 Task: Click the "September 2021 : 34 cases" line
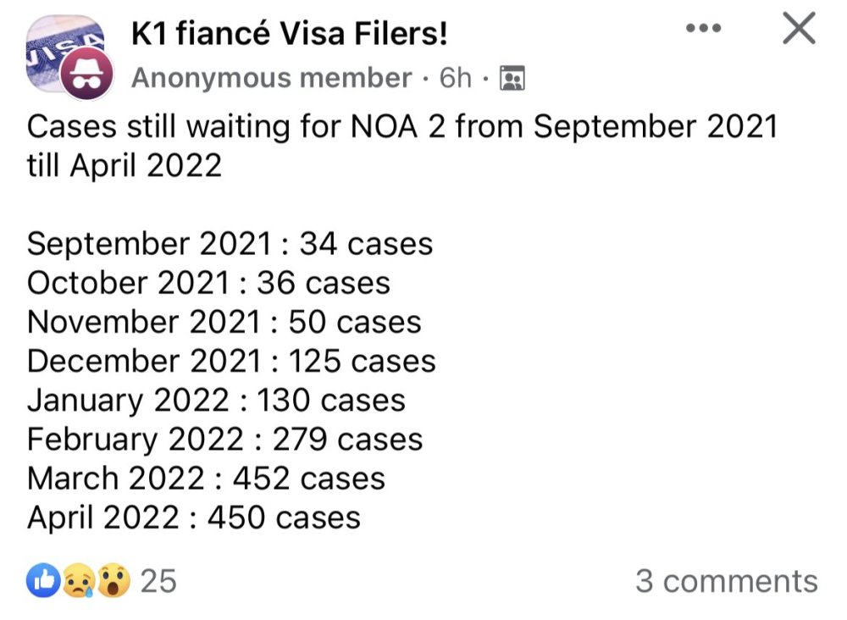click(x=230, y=244)
